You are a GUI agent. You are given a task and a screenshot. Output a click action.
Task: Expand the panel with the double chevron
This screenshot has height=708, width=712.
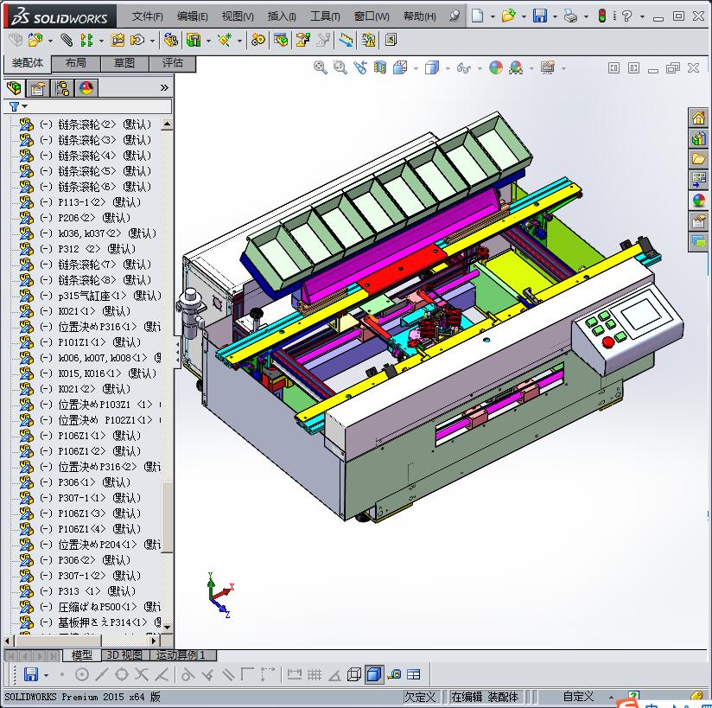pos(164,88)
